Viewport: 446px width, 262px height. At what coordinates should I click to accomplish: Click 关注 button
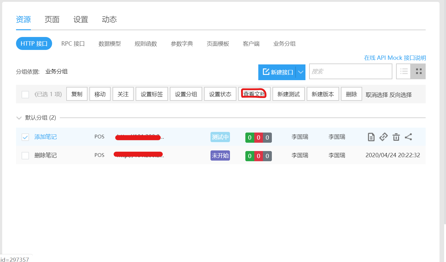point(123,94)
